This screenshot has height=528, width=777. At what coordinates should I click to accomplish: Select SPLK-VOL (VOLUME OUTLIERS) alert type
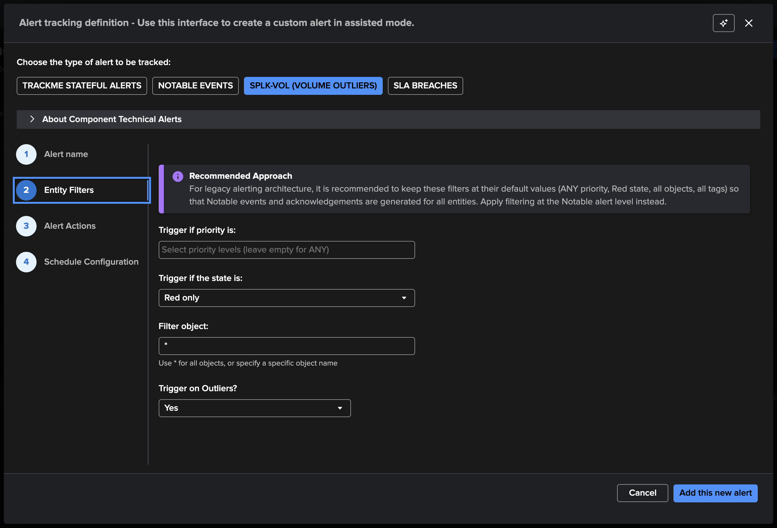click(x=313, y=86)
